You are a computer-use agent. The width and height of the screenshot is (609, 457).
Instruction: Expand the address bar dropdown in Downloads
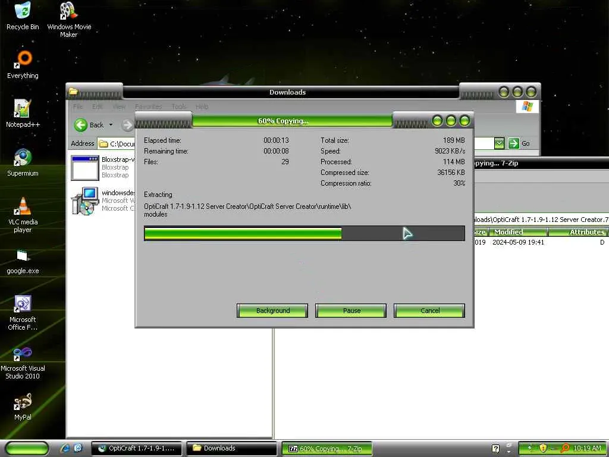point(499,143)
